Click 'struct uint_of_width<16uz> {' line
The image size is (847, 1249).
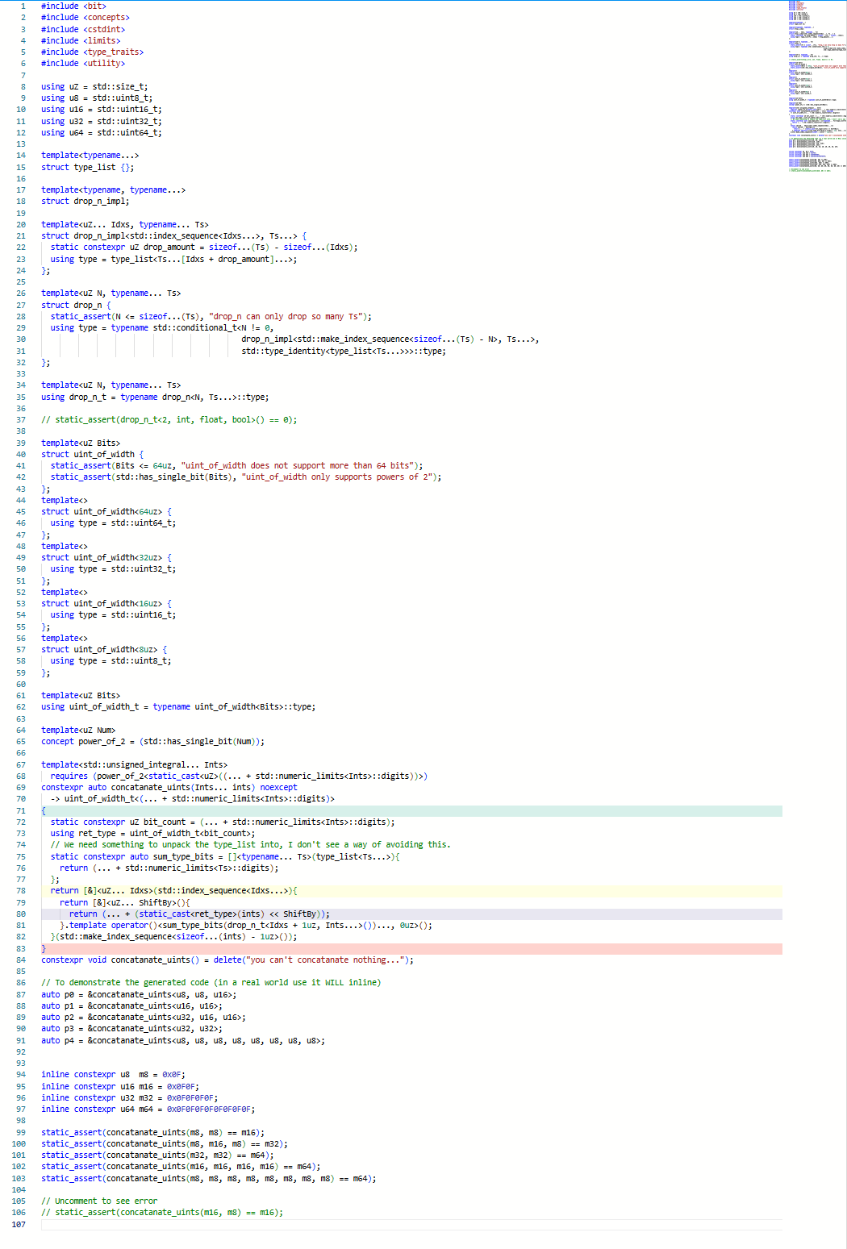(106, 604)
